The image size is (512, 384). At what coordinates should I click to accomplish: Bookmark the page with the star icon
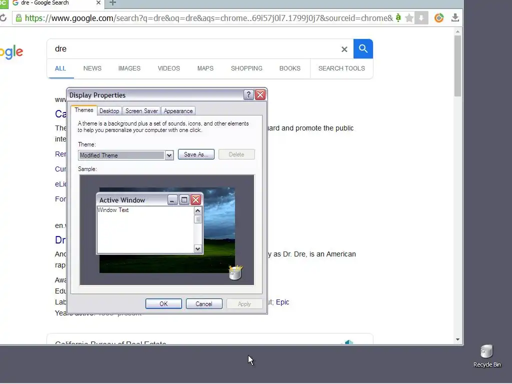tap(409, 17)
